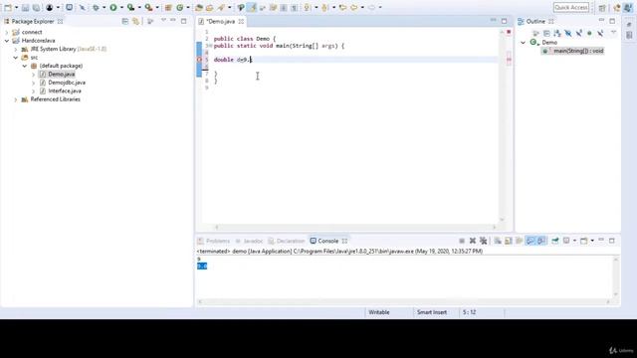Toggle Scroll Lock in Console toolbar

click(x=509, y=241)
